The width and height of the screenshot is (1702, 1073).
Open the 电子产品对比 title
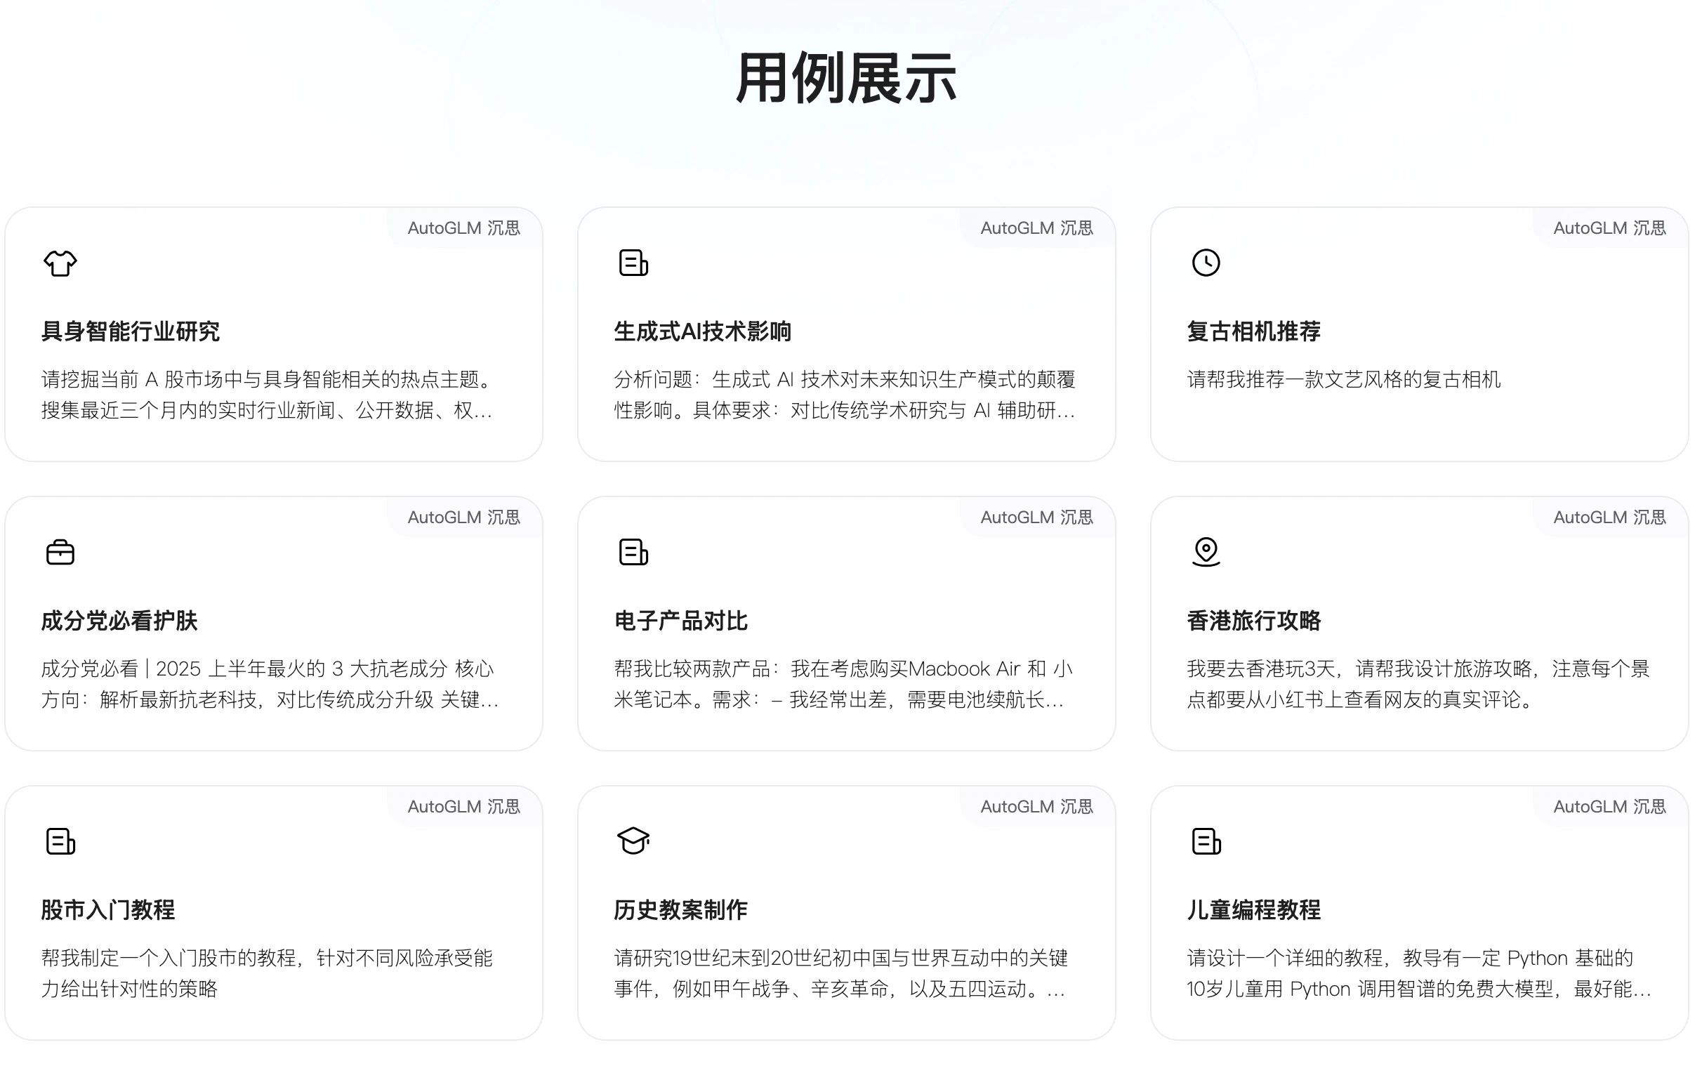680,621
